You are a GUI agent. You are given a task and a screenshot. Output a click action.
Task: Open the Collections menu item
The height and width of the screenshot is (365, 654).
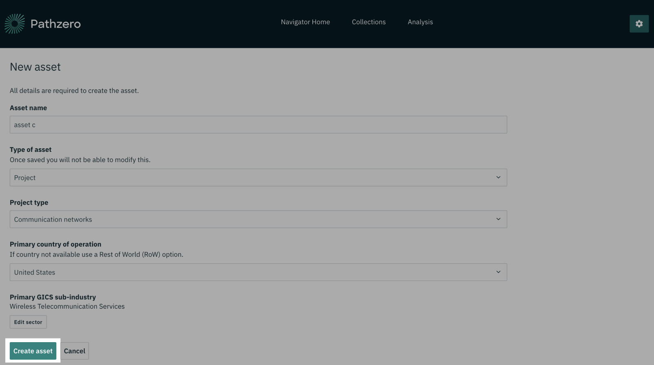click(369, 22)
